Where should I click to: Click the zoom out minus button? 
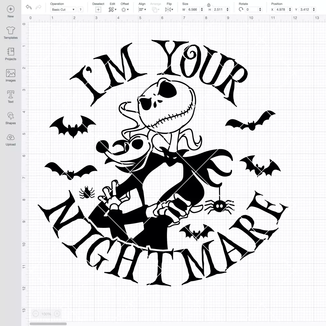(x=36, y=314)
